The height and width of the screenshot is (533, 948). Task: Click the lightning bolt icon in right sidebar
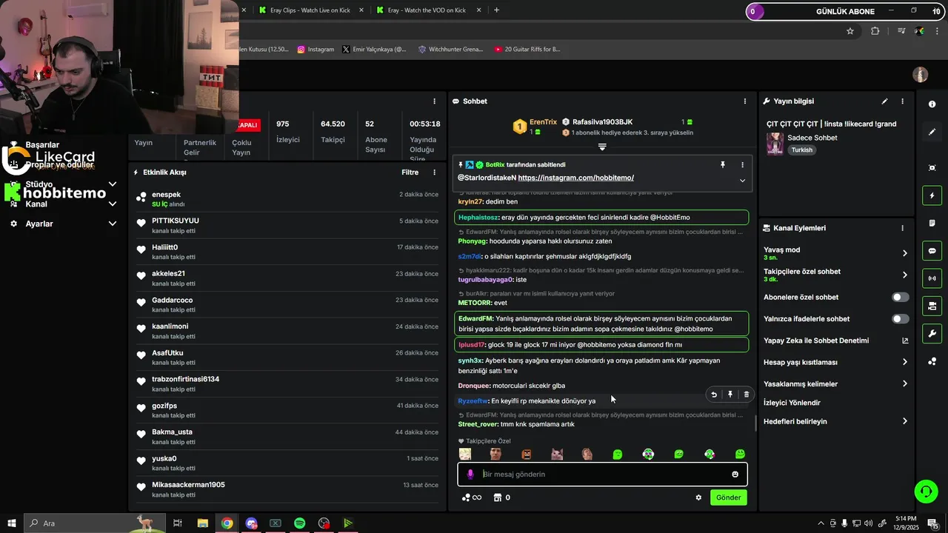point(932,195)
